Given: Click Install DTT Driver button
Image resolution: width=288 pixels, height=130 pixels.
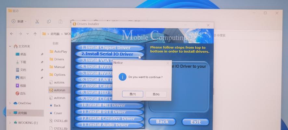Looking at the screenshot, I should pyautogui.click(x=110, y=112).
